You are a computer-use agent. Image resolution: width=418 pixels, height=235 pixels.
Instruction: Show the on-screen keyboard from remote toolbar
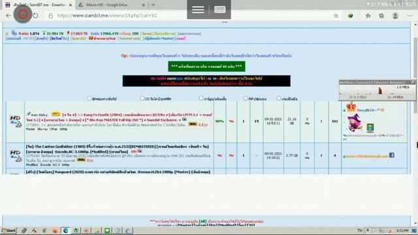(219, 10)
